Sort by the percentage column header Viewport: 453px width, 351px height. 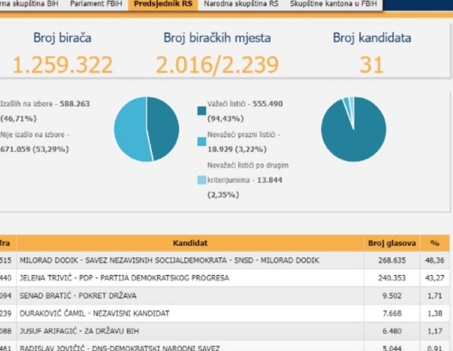click(x=435, y=243)
